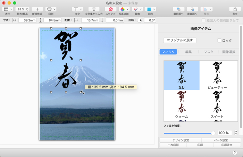
Task: Click the 文例集から入力 text icon
Action: pos(94,9)
